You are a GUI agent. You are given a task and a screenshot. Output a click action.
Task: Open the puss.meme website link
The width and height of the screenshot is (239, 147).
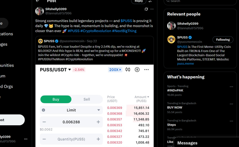186,64
